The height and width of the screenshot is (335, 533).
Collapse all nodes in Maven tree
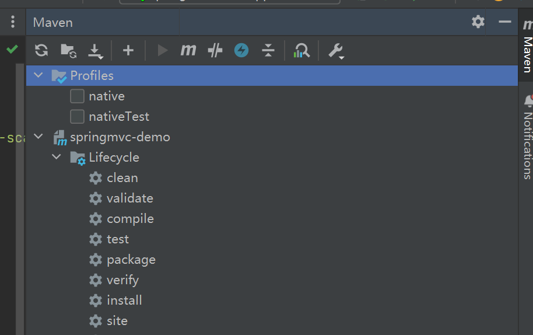pyautogui.click(x=268, y=50)
